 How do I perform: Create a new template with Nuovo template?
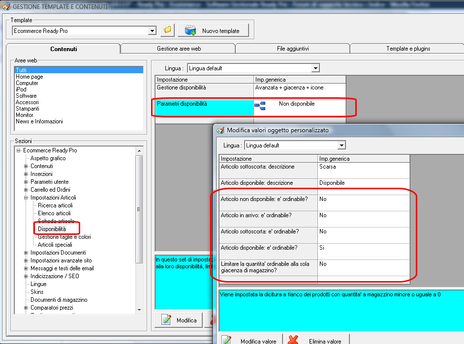[x=213, y=30]
